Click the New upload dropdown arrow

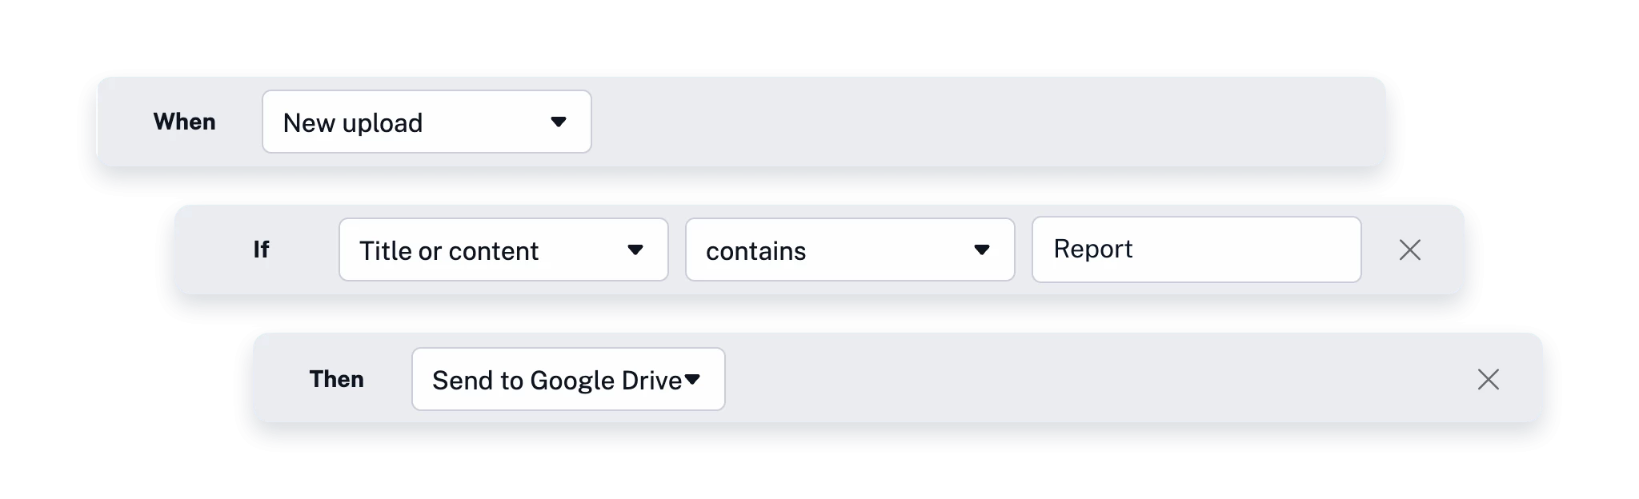pyautogui.click(x=559, y=122)
